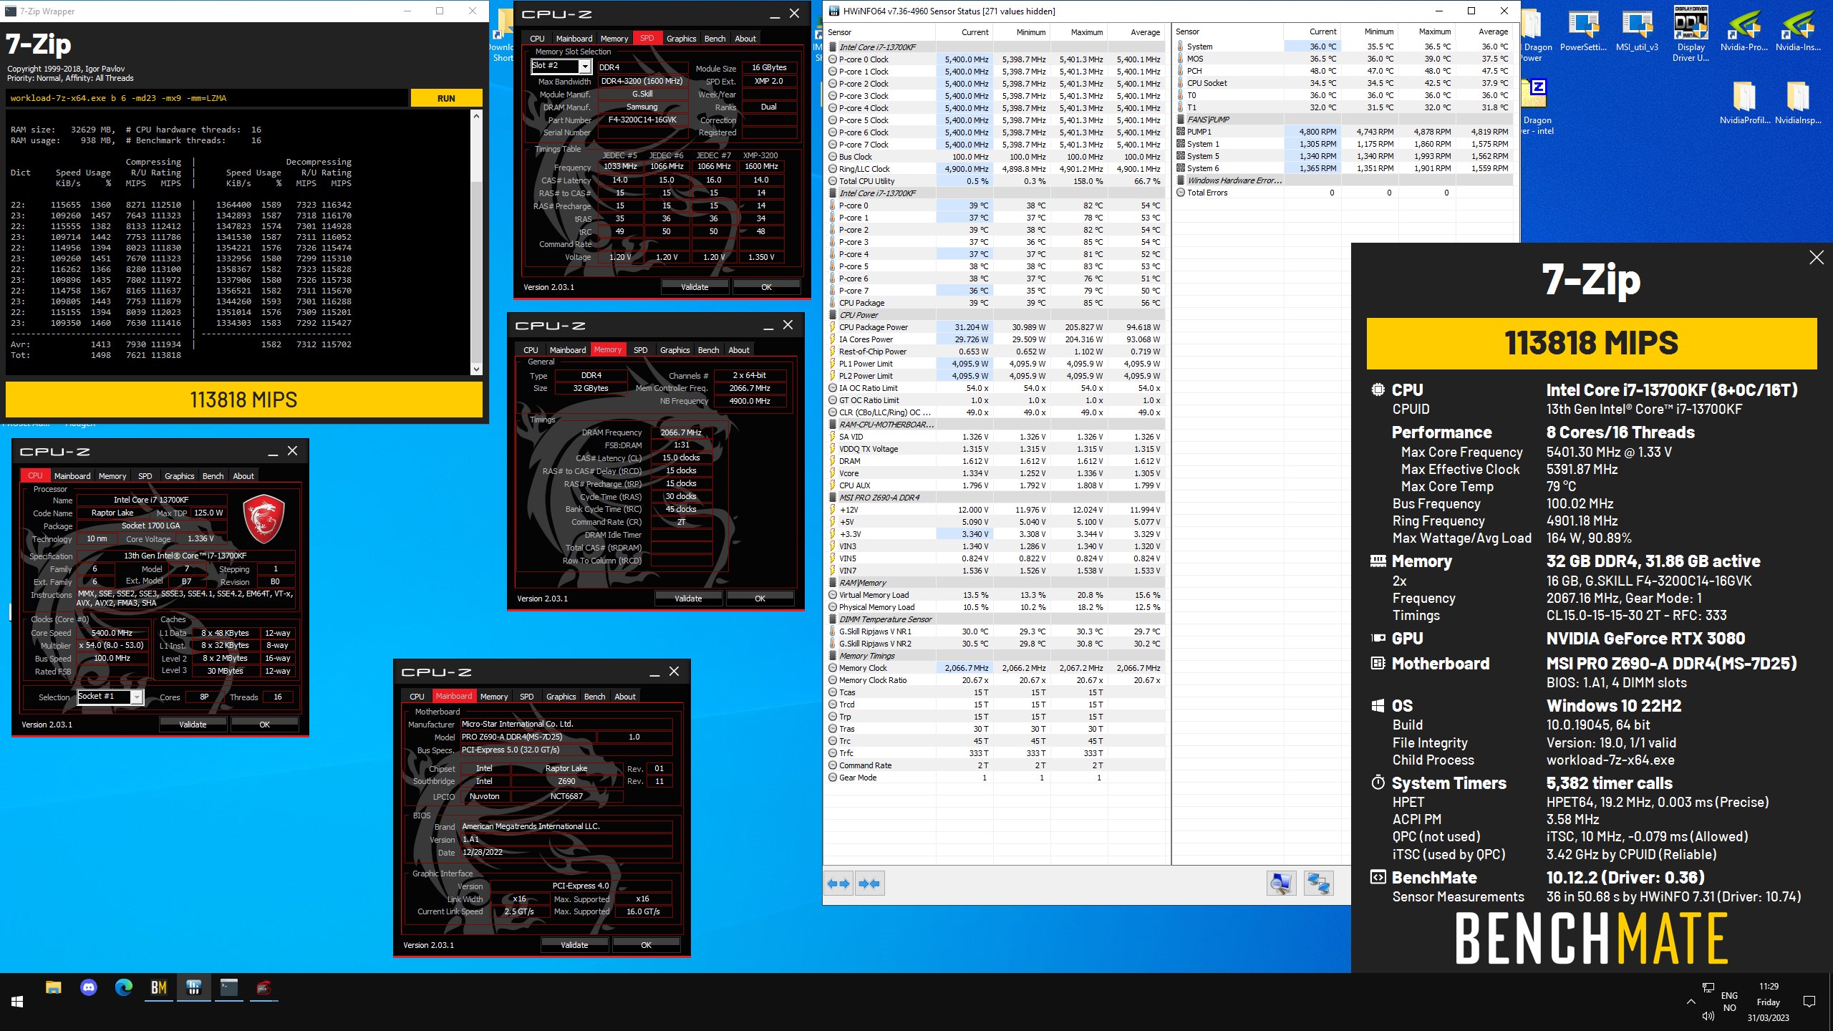Show hidden tray icons chevron
The height and width of the screenshot is (1031, 1833).
(x=1691, y=1002)
